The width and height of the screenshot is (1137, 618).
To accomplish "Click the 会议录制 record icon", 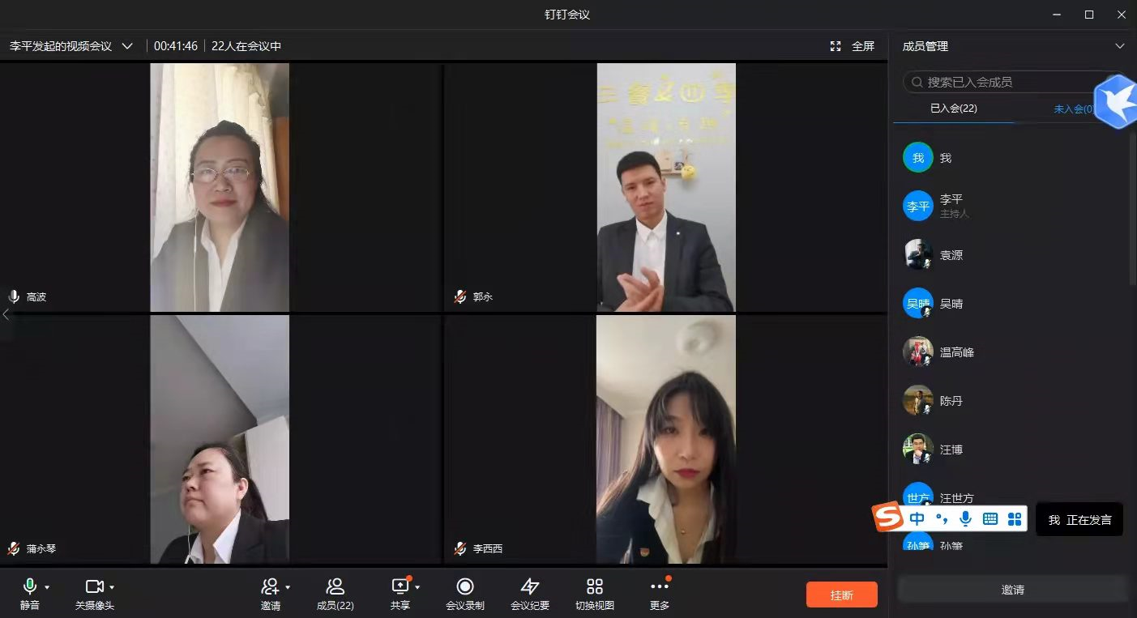I will (x=464, y=587).
